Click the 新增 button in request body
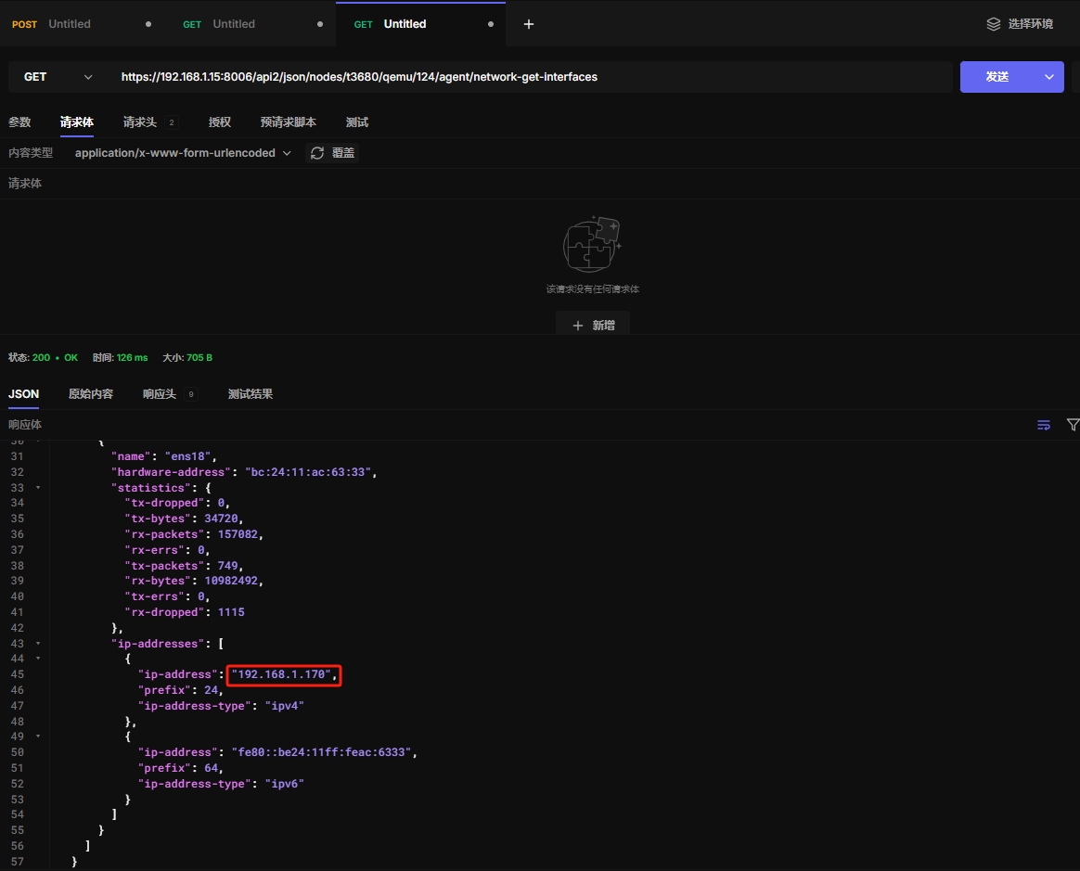This screenshot has height=871, width=1080. pyautogui.click(x=593, y=326)
